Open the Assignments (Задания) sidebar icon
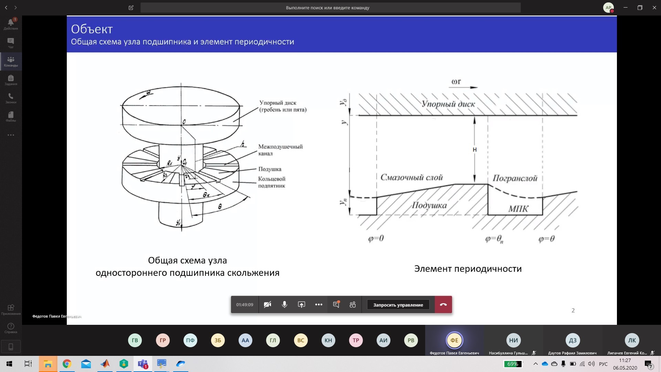The image size is (661, 372). [11, 80]
